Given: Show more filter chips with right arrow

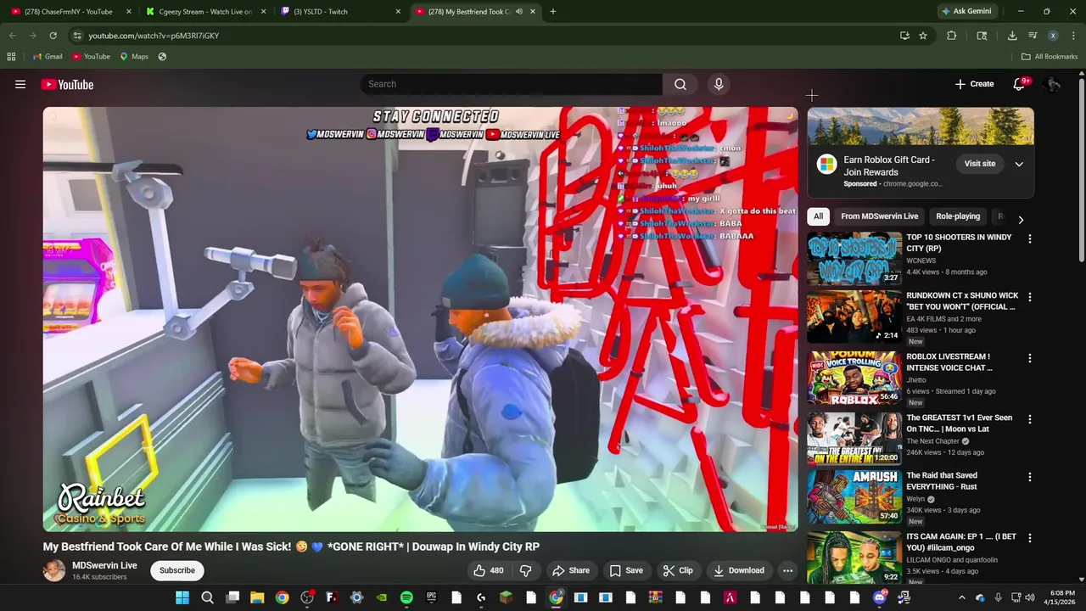Looking at the screenshot, I should coord(1021,219).
